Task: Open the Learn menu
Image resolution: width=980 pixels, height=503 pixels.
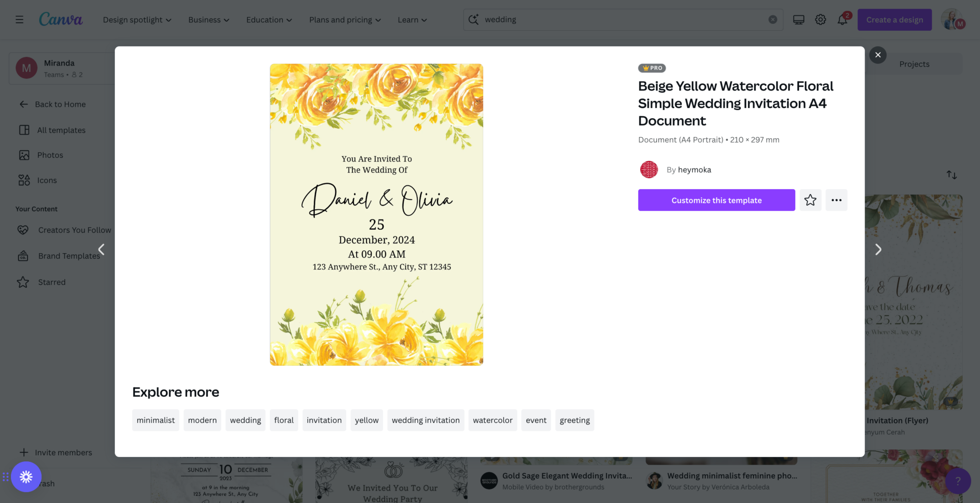Action: 411,20
